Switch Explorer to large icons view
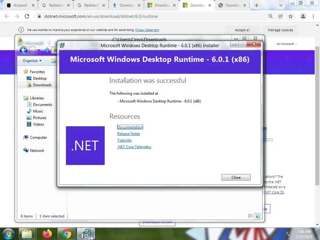This screenshot has height=240, width=320. click(258, 216)
